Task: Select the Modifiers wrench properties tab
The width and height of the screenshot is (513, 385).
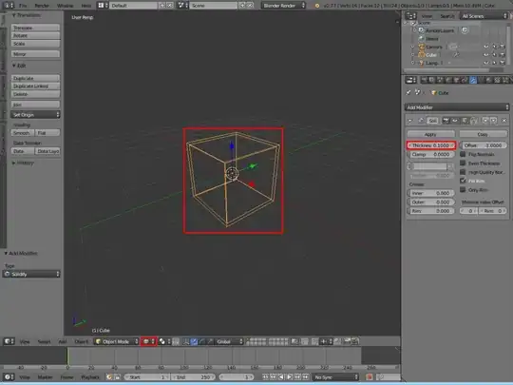Action: click(473, 80)
